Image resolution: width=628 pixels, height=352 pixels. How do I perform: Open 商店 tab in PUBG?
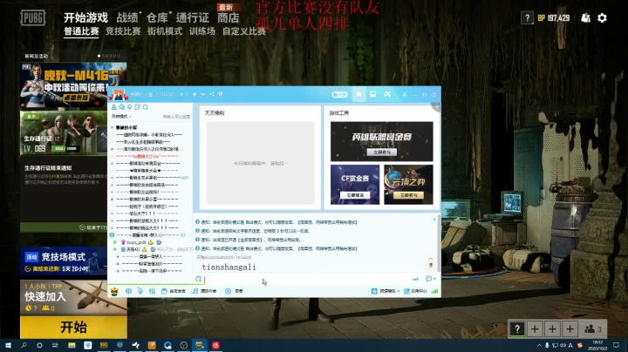coord(228,17)
